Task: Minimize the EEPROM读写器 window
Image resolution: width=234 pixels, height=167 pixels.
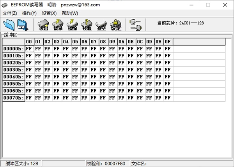Action: (191, 5)
